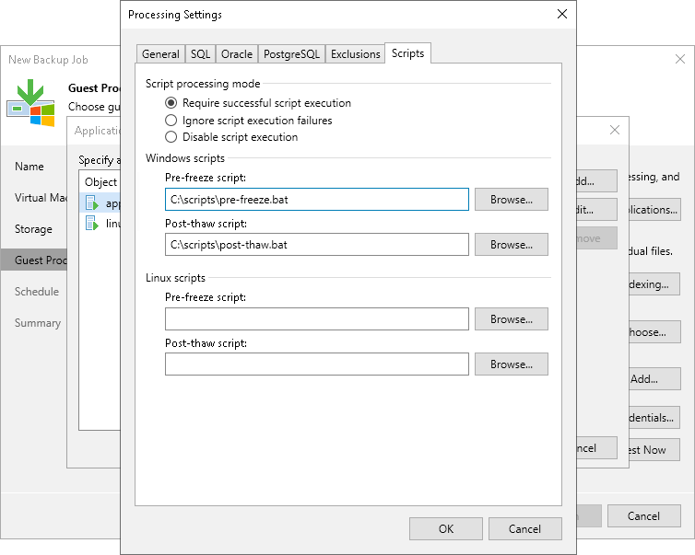The width and height of the screenshot is (695, 555).
Task: Click the Linux pre-freeze script field
Action: tap(317, 319)
